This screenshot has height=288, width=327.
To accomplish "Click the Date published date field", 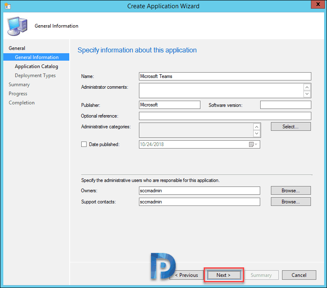I will [199, 144].
